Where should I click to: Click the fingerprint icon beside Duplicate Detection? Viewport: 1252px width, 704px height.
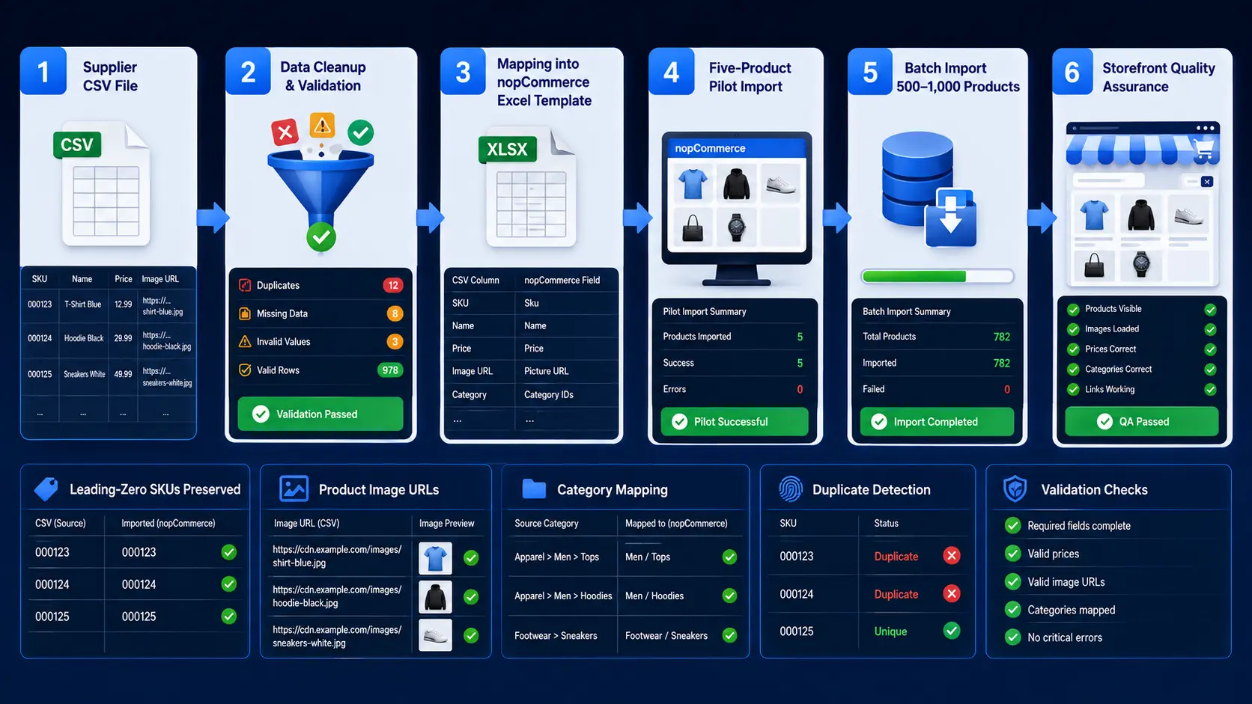[790, 489]
